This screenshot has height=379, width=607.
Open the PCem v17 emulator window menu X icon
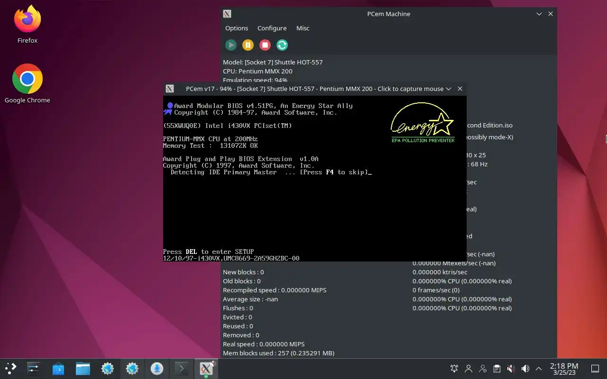point(170,89)
